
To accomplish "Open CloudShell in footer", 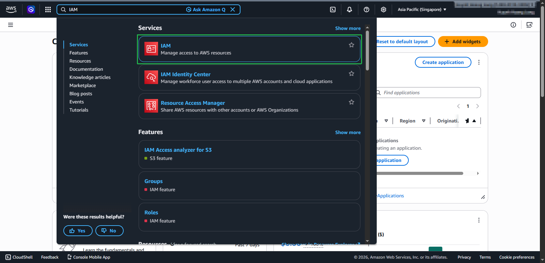I will click(19, 257).
